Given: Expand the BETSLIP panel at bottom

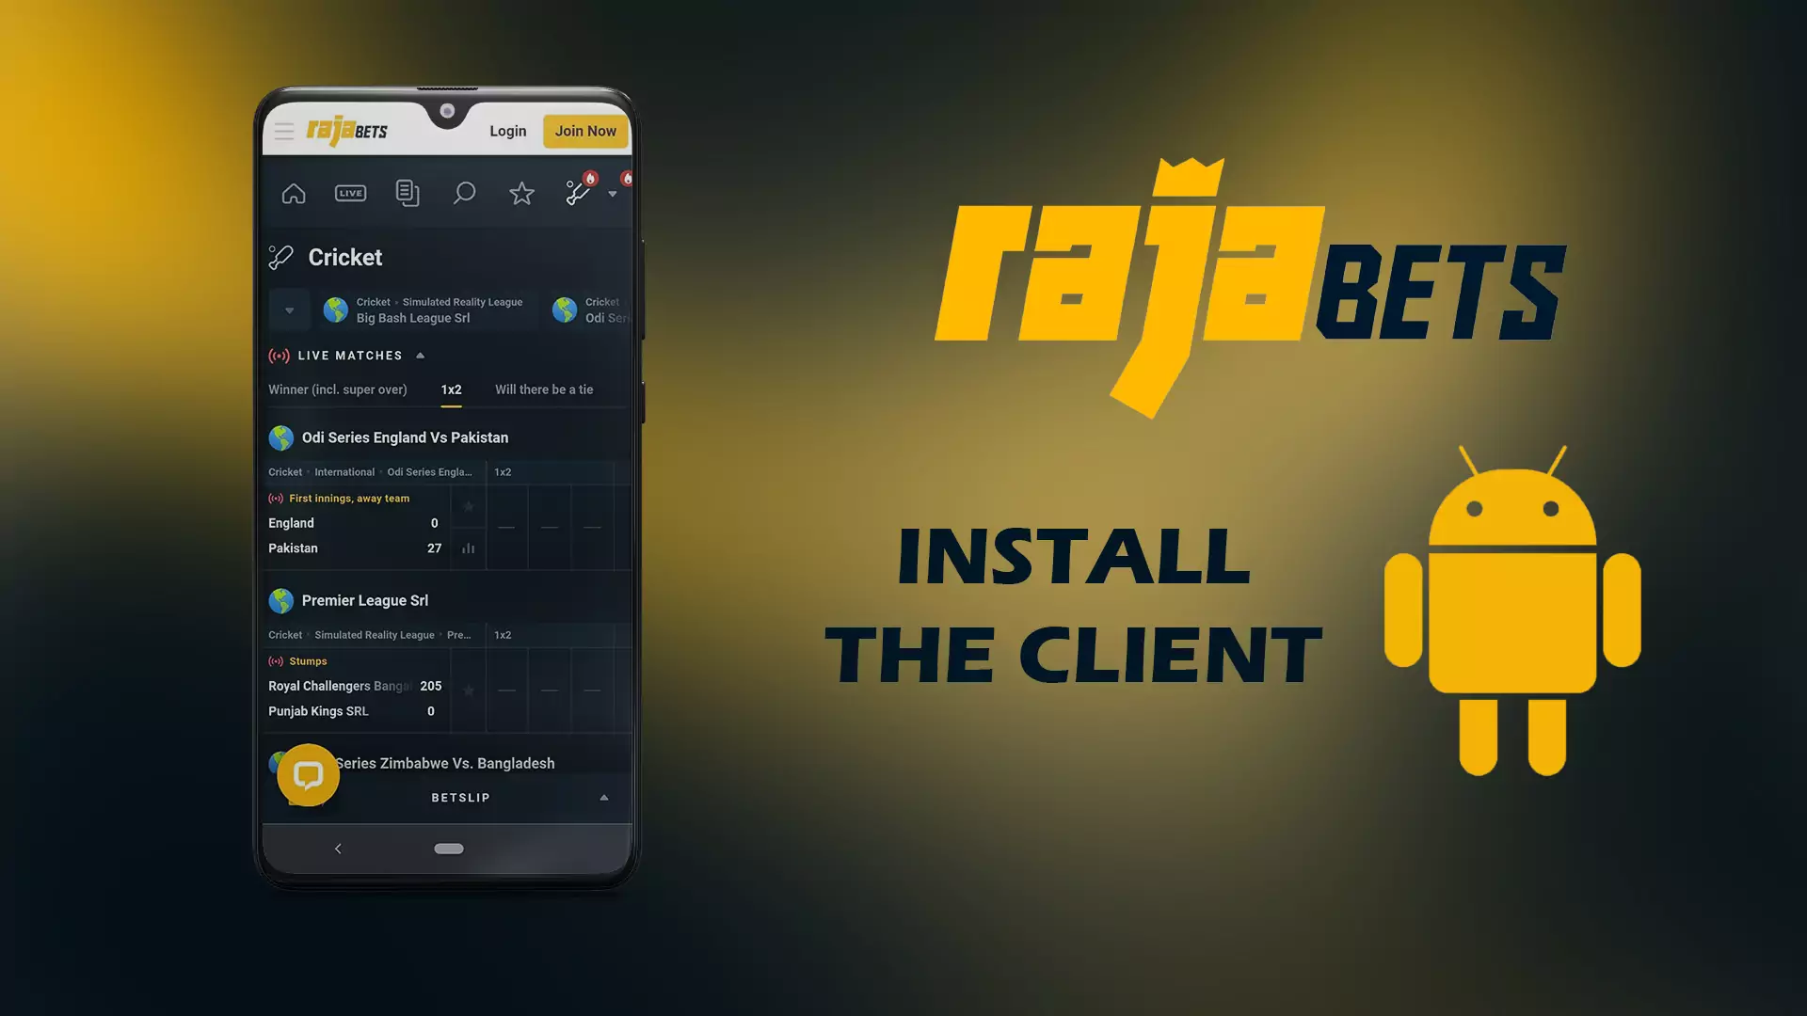Looking at the screenshot, I should [x=602, y=798].
